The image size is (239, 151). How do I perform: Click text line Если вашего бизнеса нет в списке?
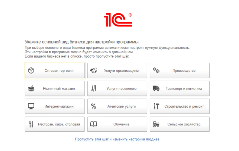pyautogui.click(x=77, y=56)
